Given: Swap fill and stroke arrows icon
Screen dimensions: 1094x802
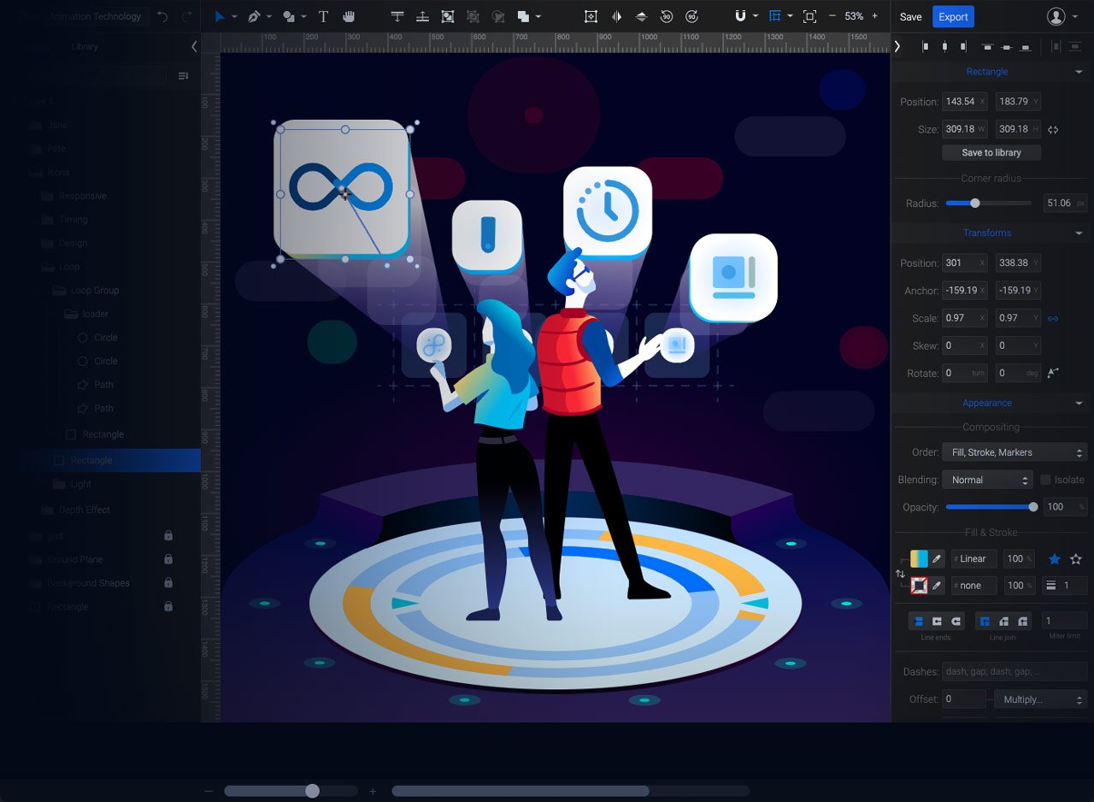Looking at the screenshot, I should coord(900,574).
